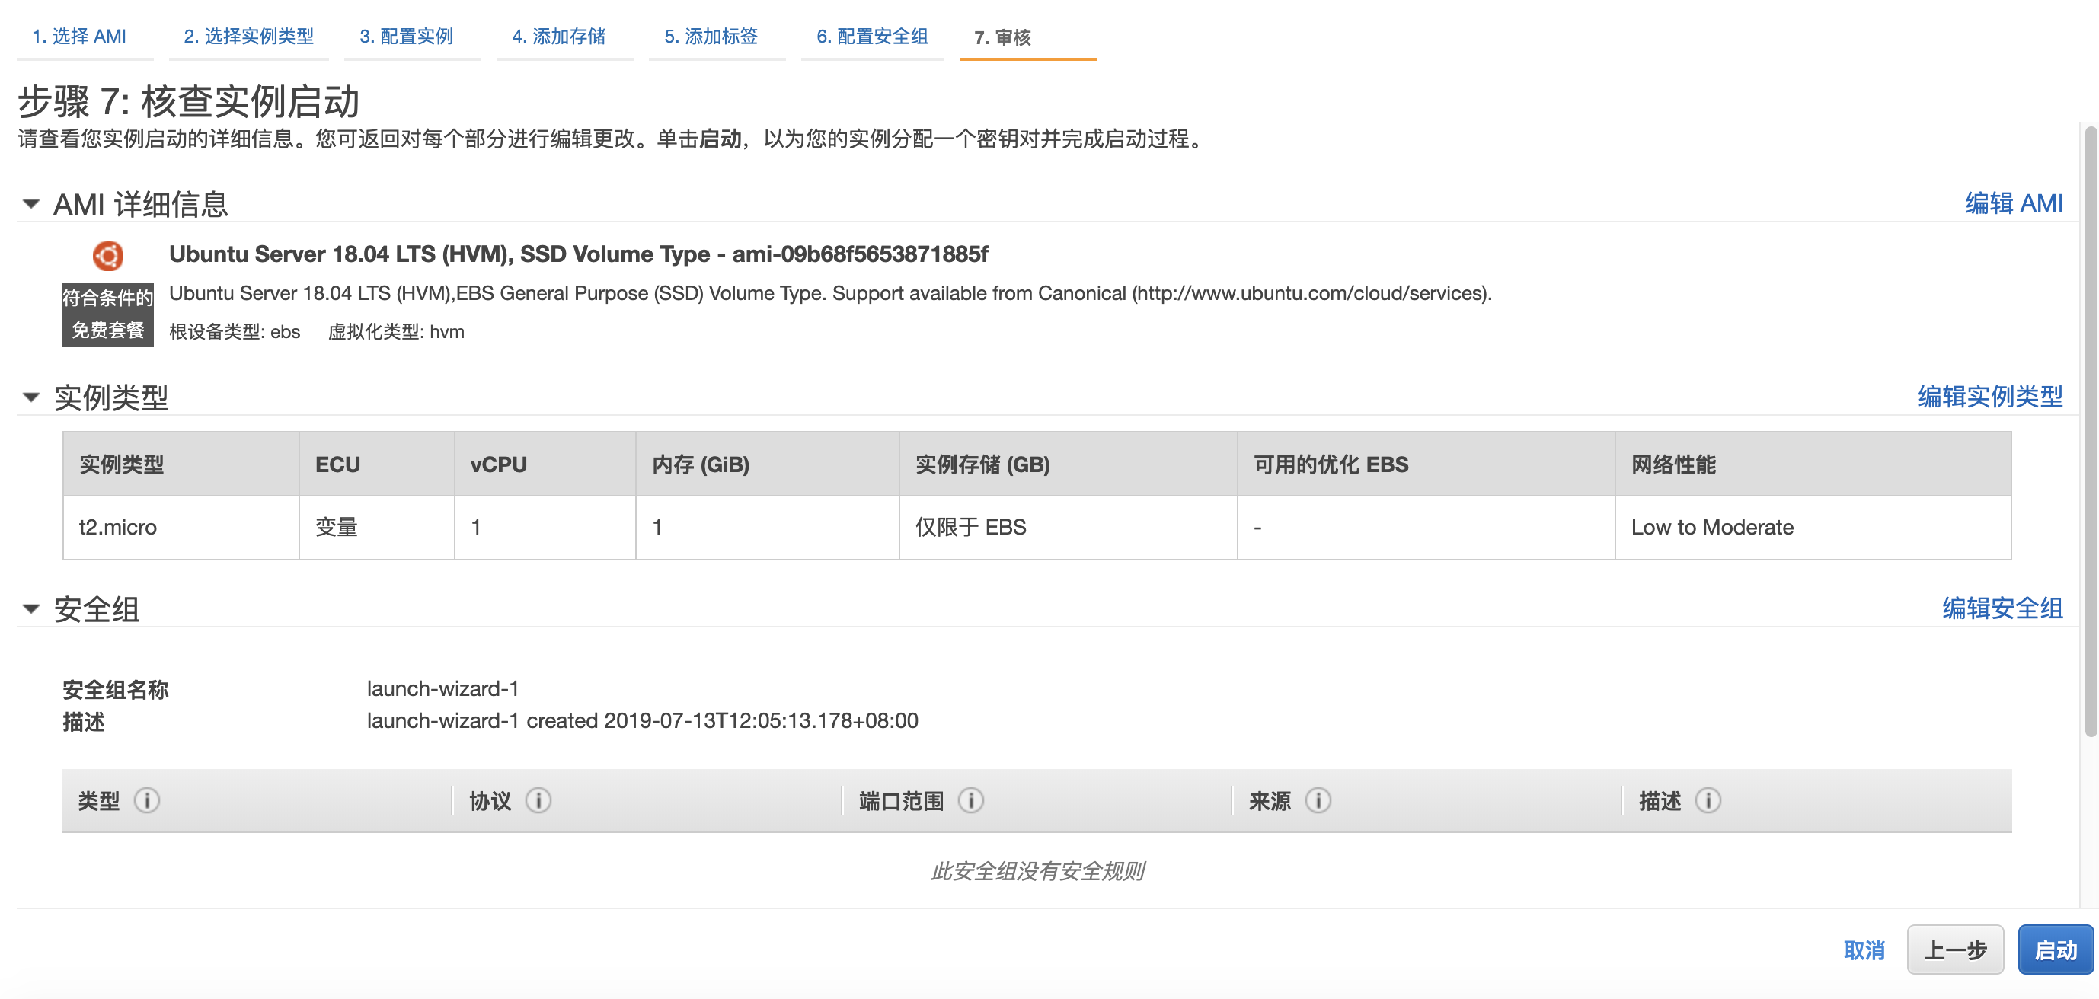The image size is (2099, 999).
Task: Open the 3. 配置实例 tab
Action: coord(406,37)
